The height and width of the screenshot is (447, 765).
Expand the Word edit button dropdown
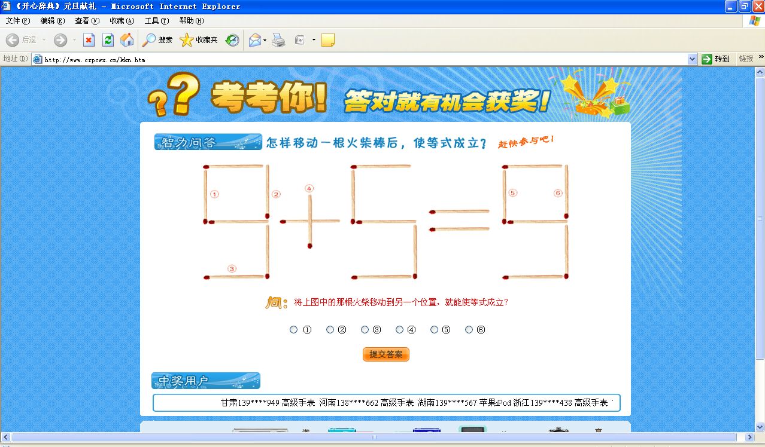pyautogui.click(x=312, y=39)
